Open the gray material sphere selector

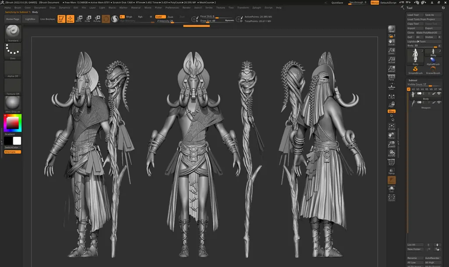pyautogui.click(x=13, y=104)
